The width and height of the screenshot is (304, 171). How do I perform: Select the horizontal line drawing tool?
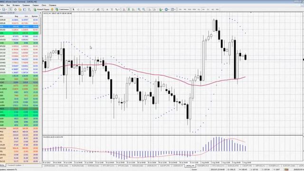(x=89, y=9)
